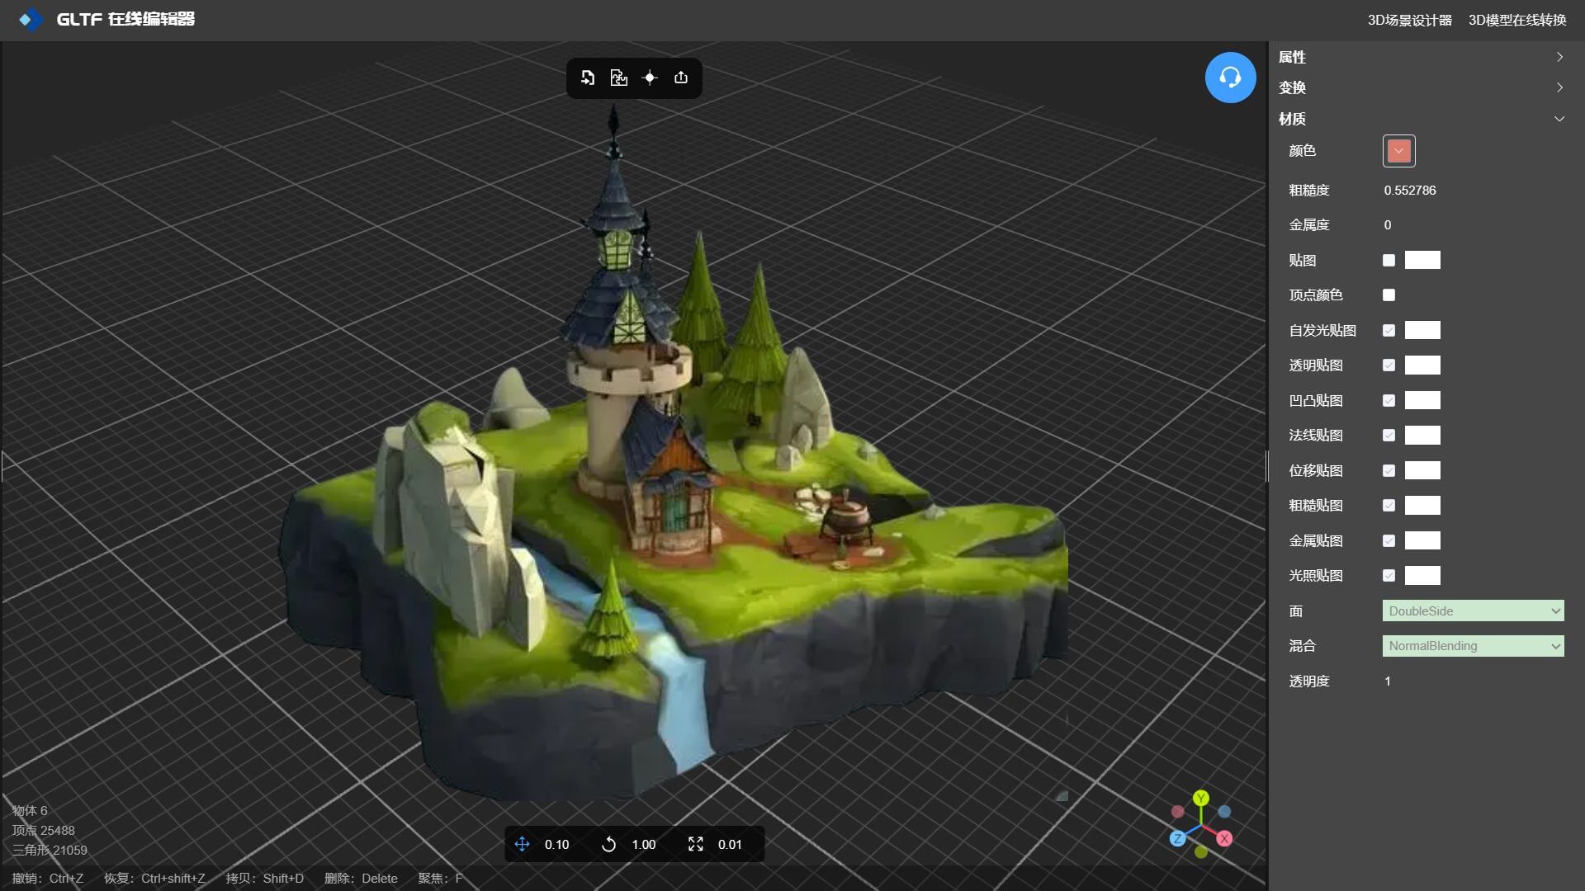Open the DoubleSide face dropdown
This screenshot has height=891, width=1585.
[x=1473, y=611]
